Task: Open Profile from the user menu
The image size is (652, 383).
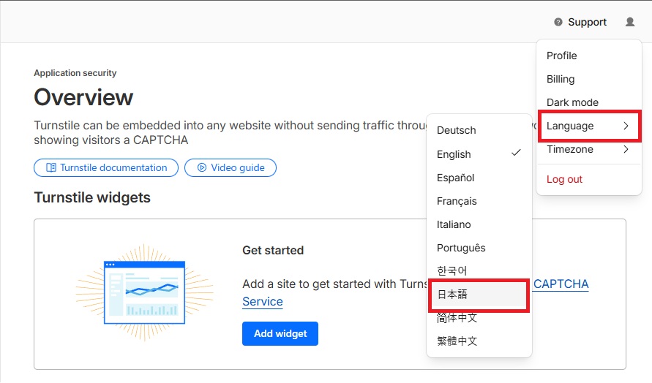Action: point(561,56)
